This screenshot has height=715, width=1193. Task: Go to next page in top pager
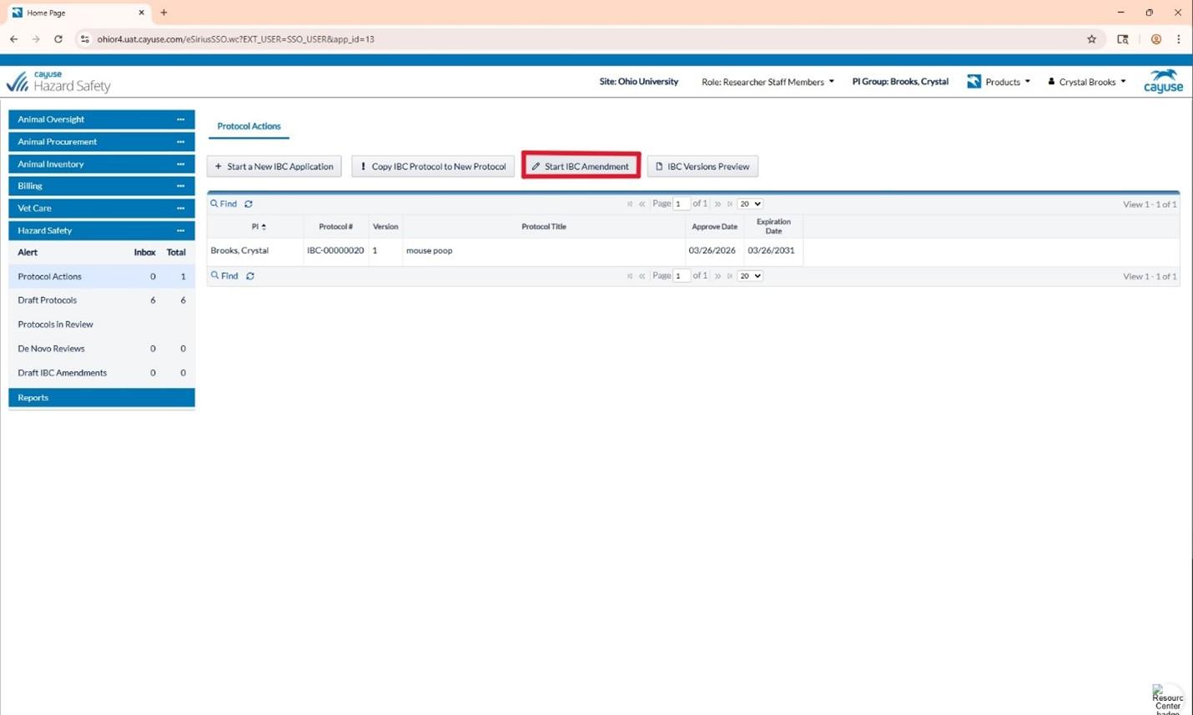(x=717, y=204)
